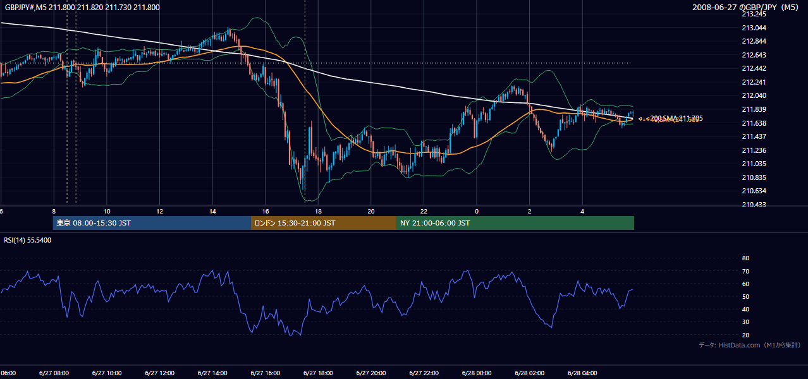Click the RSI scale value 40
This screenshot has height=379, width=808.
pos(745,309)
